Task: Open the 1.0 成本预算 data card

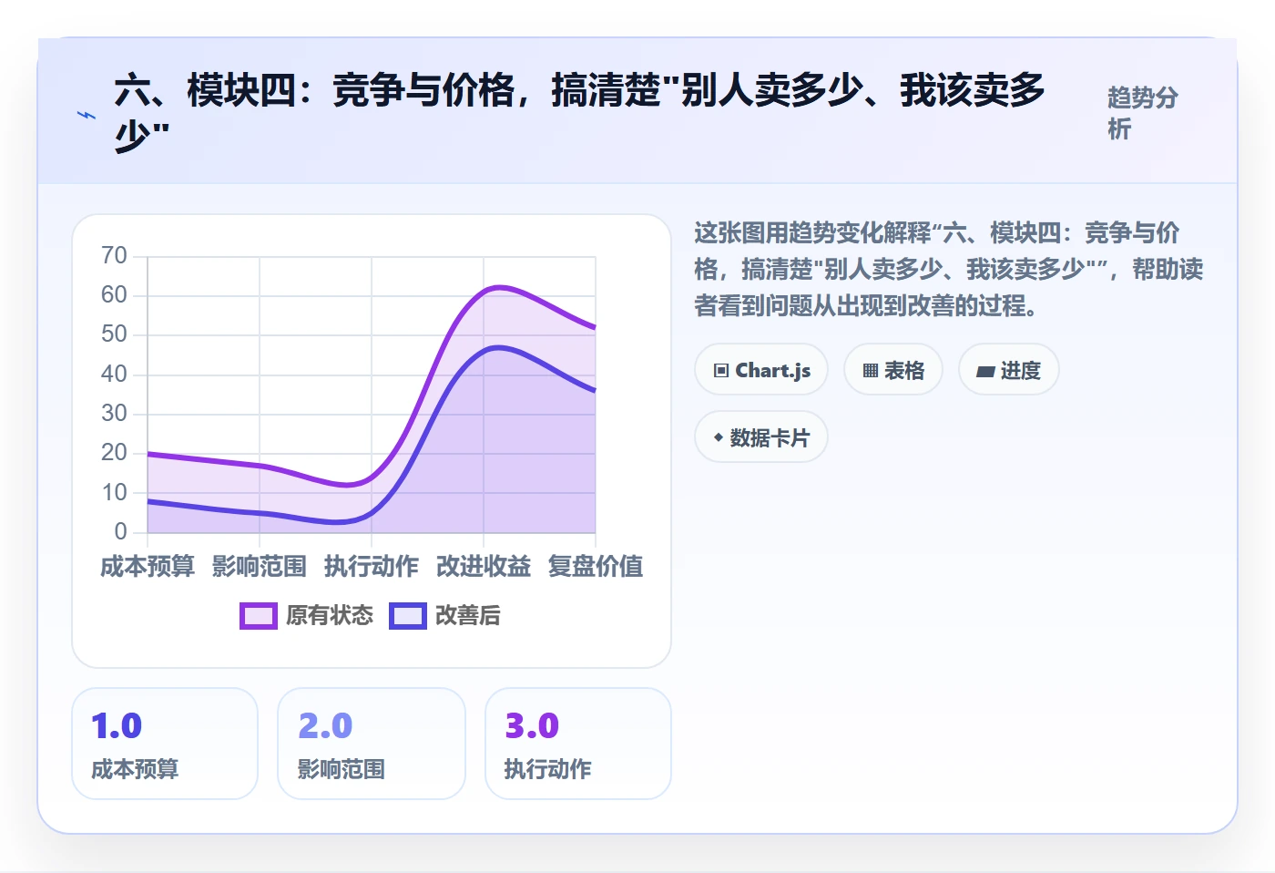Action: pos(165,744)
